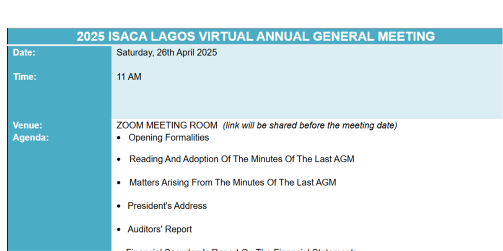Click the bullet before Auditors' Report
Image resolution: width=503 pixels, height=251 pixels.
[x=119, y=230]
